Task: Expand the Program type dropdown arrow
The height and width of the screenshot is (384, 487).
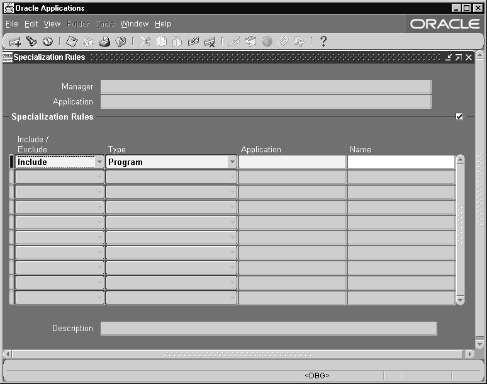Action: pyautogui.click(x=232, y=162)
